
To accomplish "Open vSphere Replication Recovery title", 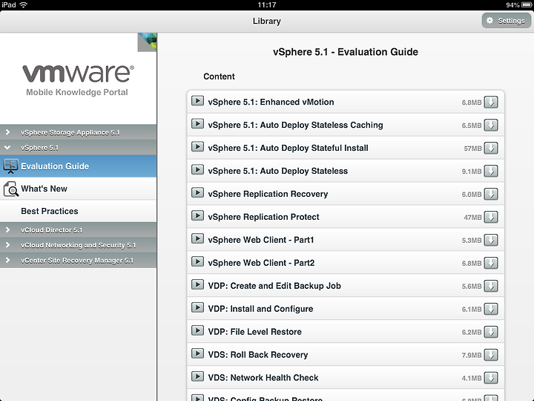I will click(268, 194).
